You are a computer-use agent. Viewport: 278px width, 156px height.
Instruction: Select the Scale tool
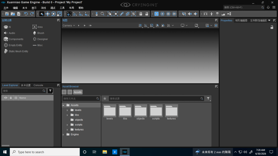59,14
